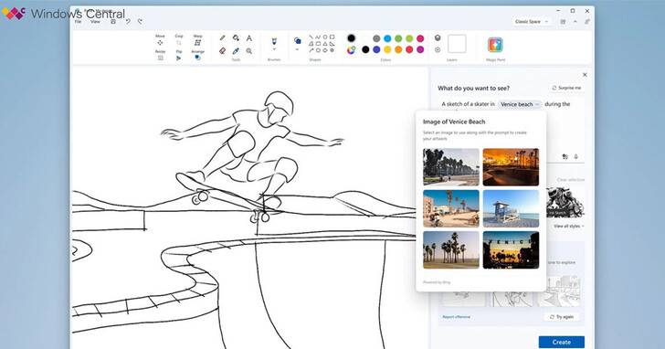
Task: Click the Redo arrow
Action: tap(141, 21)
